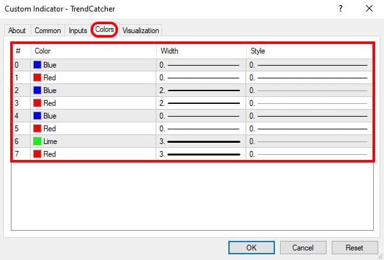Click the '#' column header
The width and height of the screenshot is (384, 260).
[22, 51]
